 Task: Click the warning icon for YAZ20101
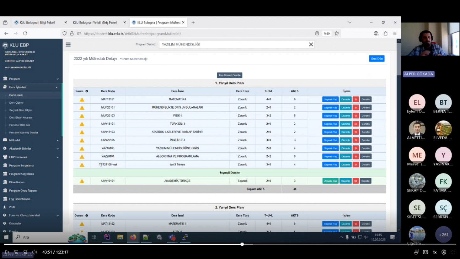pos(82,157)
